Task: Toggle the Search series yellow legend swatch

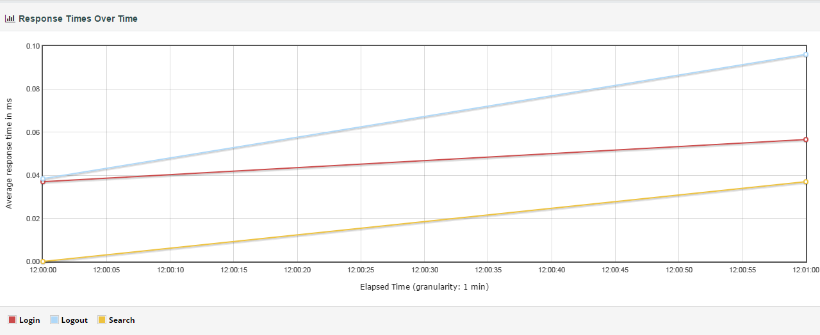Action: pos(102,320)
